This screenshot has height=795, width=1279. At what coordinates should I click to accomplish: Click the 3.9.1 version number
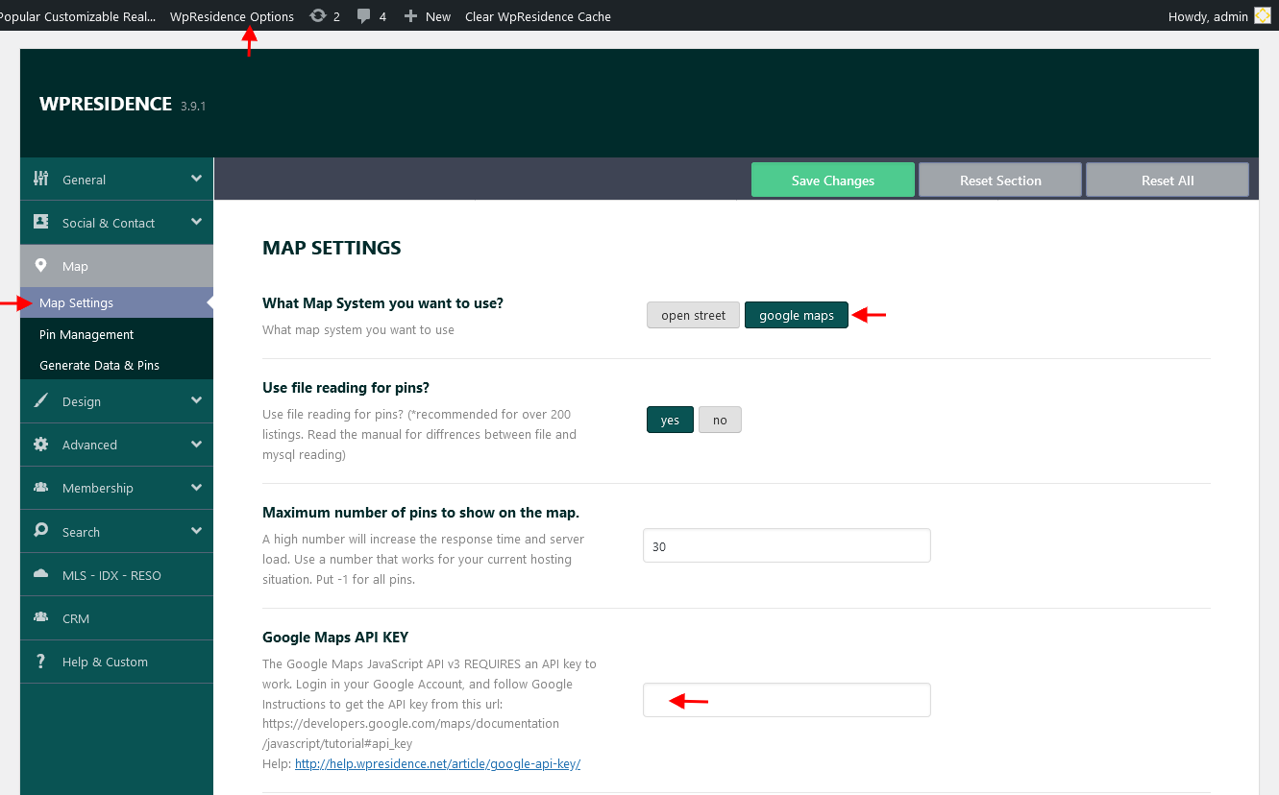click(x=193, y=106)
